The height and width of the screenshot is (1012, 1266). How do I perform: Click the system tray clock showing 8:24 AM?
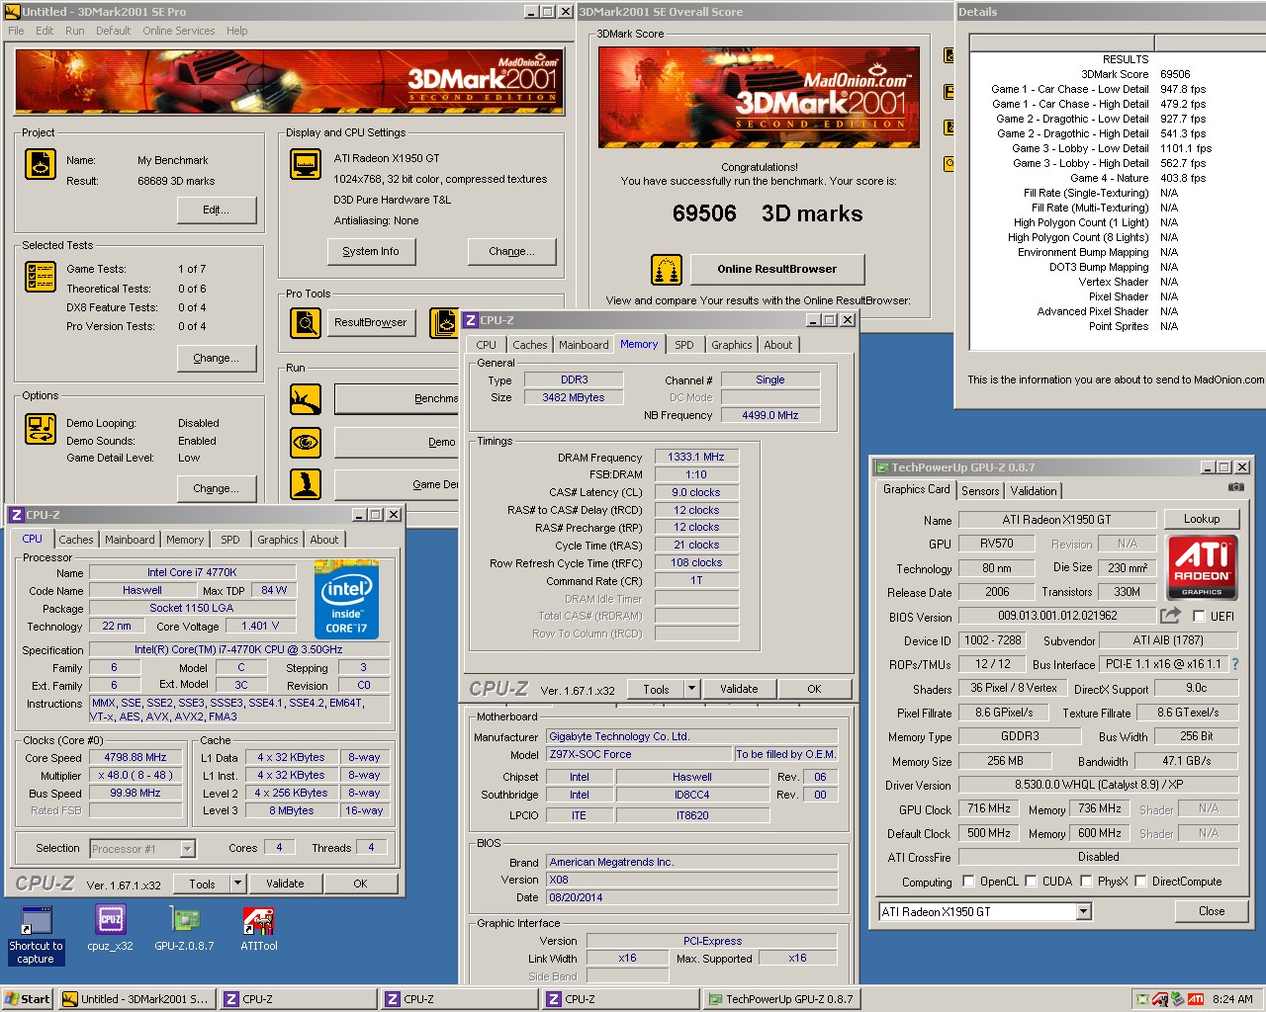[x=1232, y=999]
